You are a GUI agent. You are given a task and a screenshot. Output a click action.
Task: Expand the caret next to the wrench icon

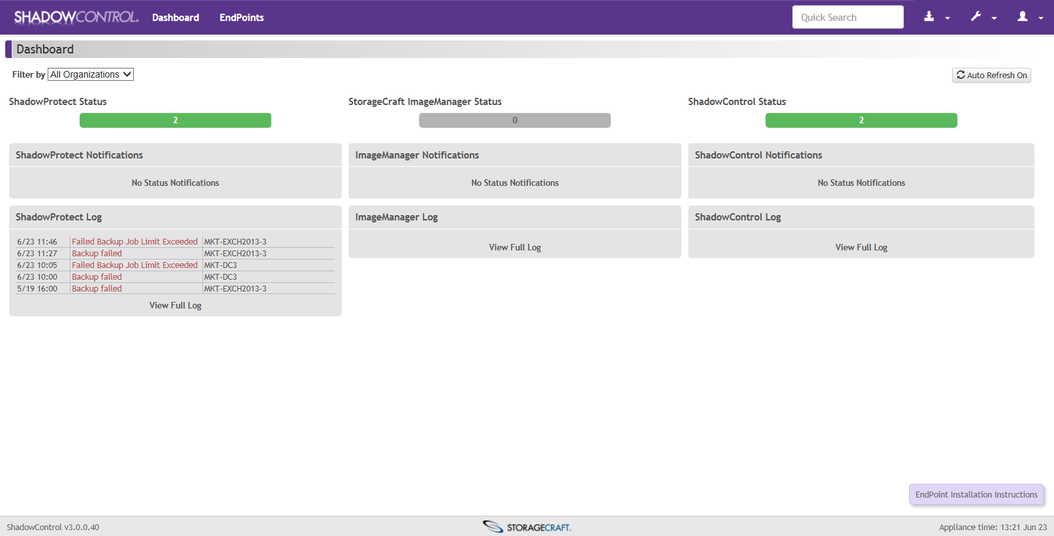click(x=994, y=18)
